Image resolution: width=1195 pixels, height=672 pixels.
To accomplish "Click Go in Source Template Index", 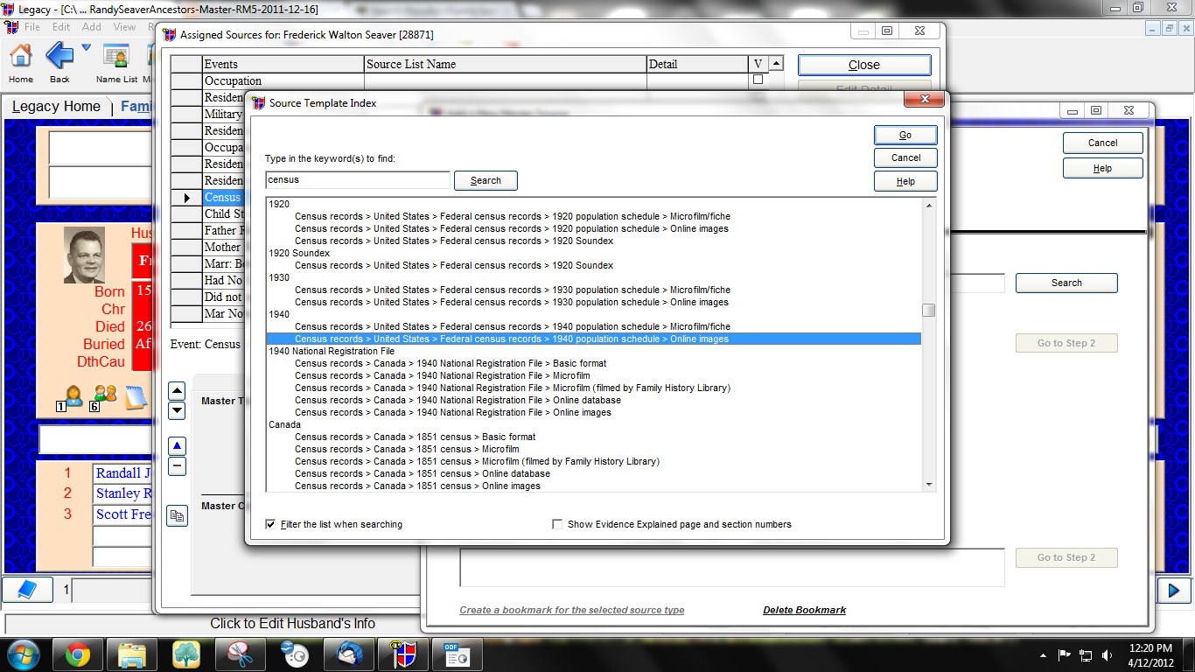I will click(x=905, y=135).
